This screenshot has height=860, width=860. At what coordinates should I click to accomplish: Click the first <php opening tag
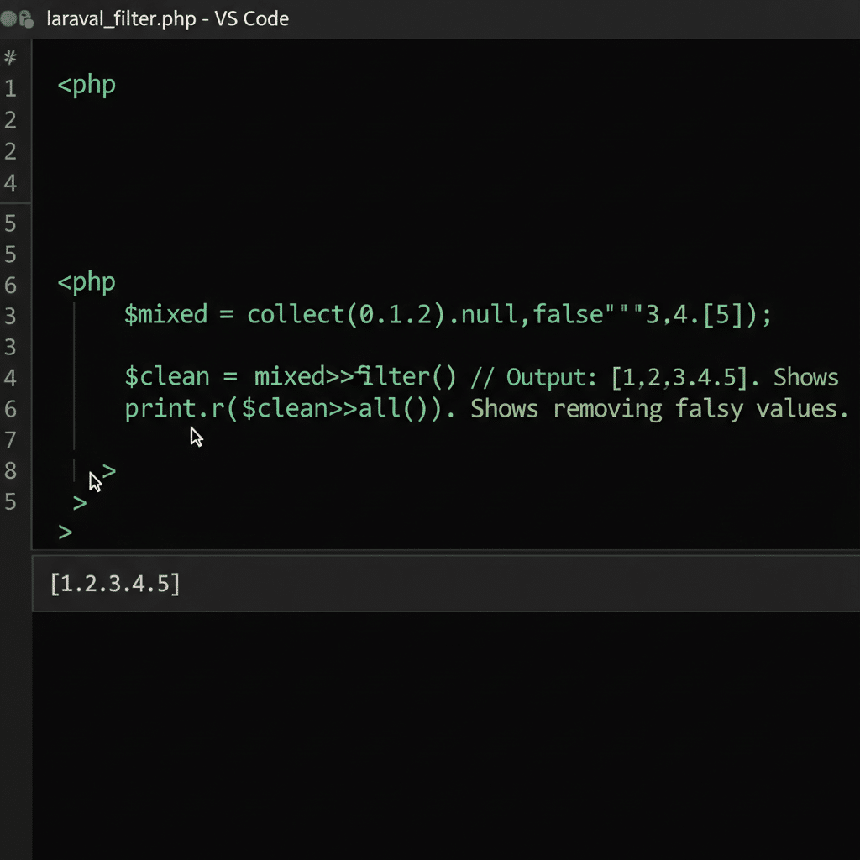click(x=86, y=84)
